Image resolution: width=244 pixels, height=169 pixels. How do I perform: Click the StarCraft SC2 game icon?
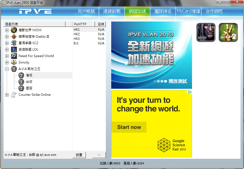pos(14,43)
